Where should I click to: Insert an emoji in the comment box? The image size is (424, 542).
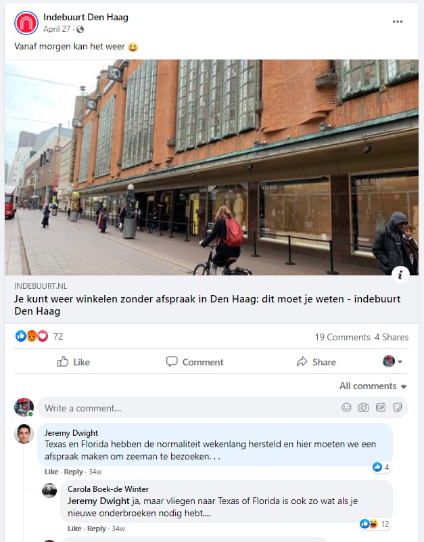tap(346, 407)
